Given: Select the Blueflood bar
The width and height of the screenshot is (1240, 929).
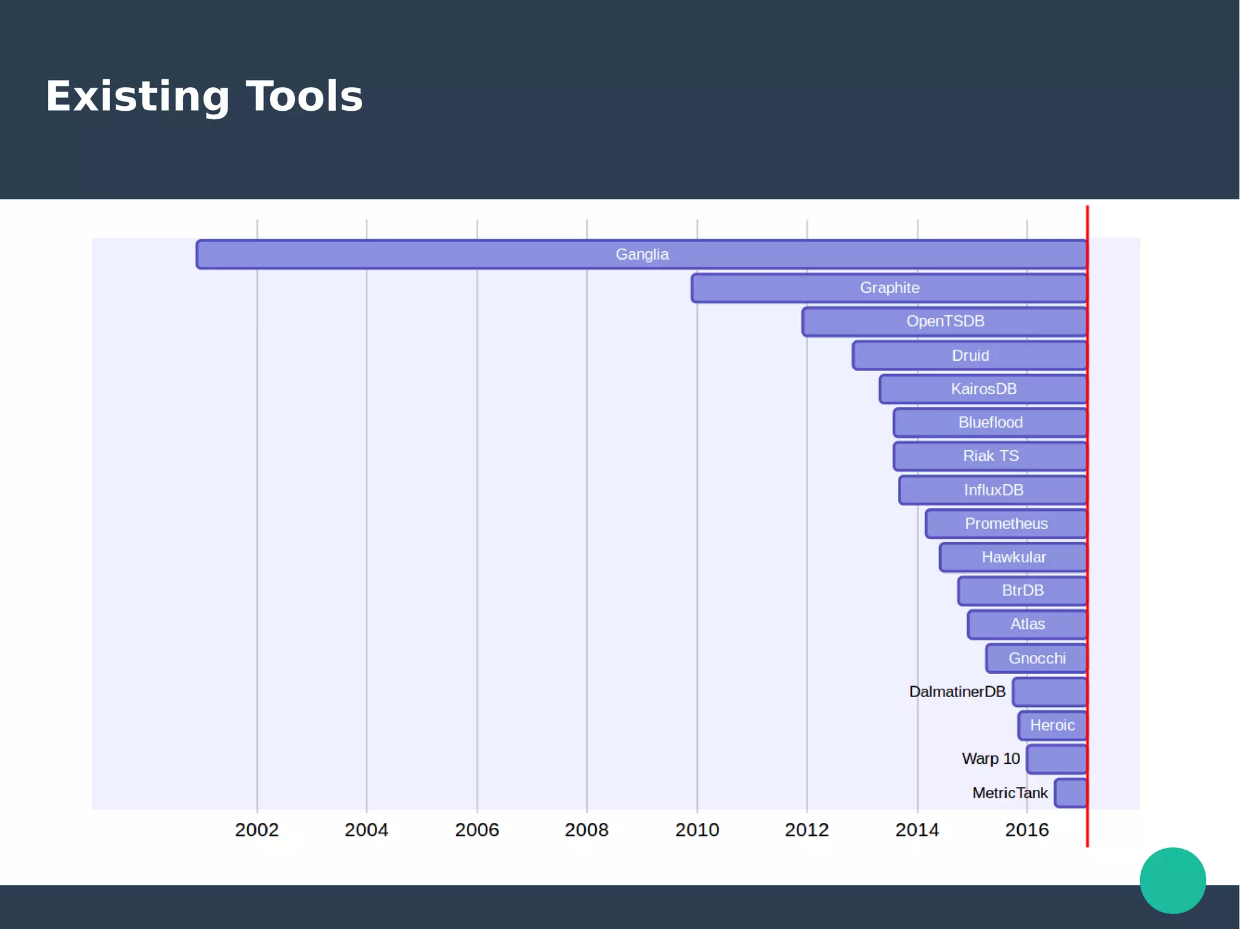Looking at the screenshot, I should [x=991, y=422].
